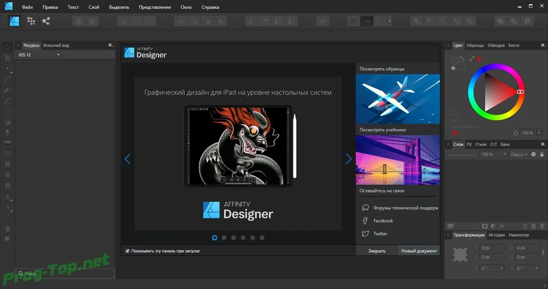This screenshot has width=548, height=289.
Task: Select the Hand pan tool
Action: [8, 228]
